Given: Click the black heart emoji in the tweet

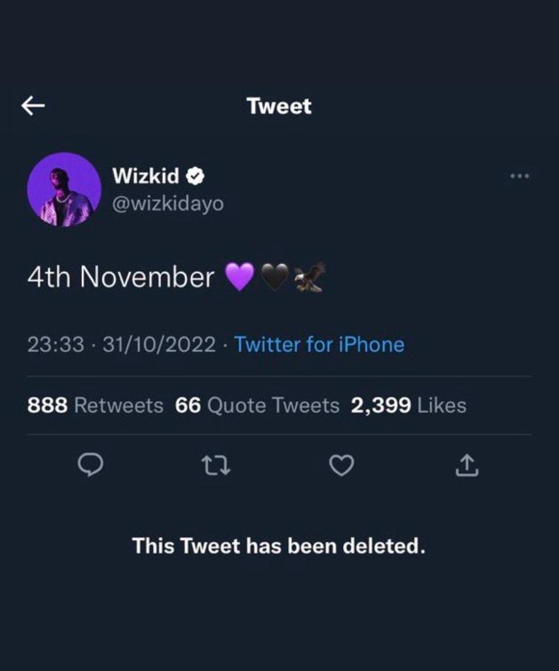Looking at the screenshot, I should point(274,277).
